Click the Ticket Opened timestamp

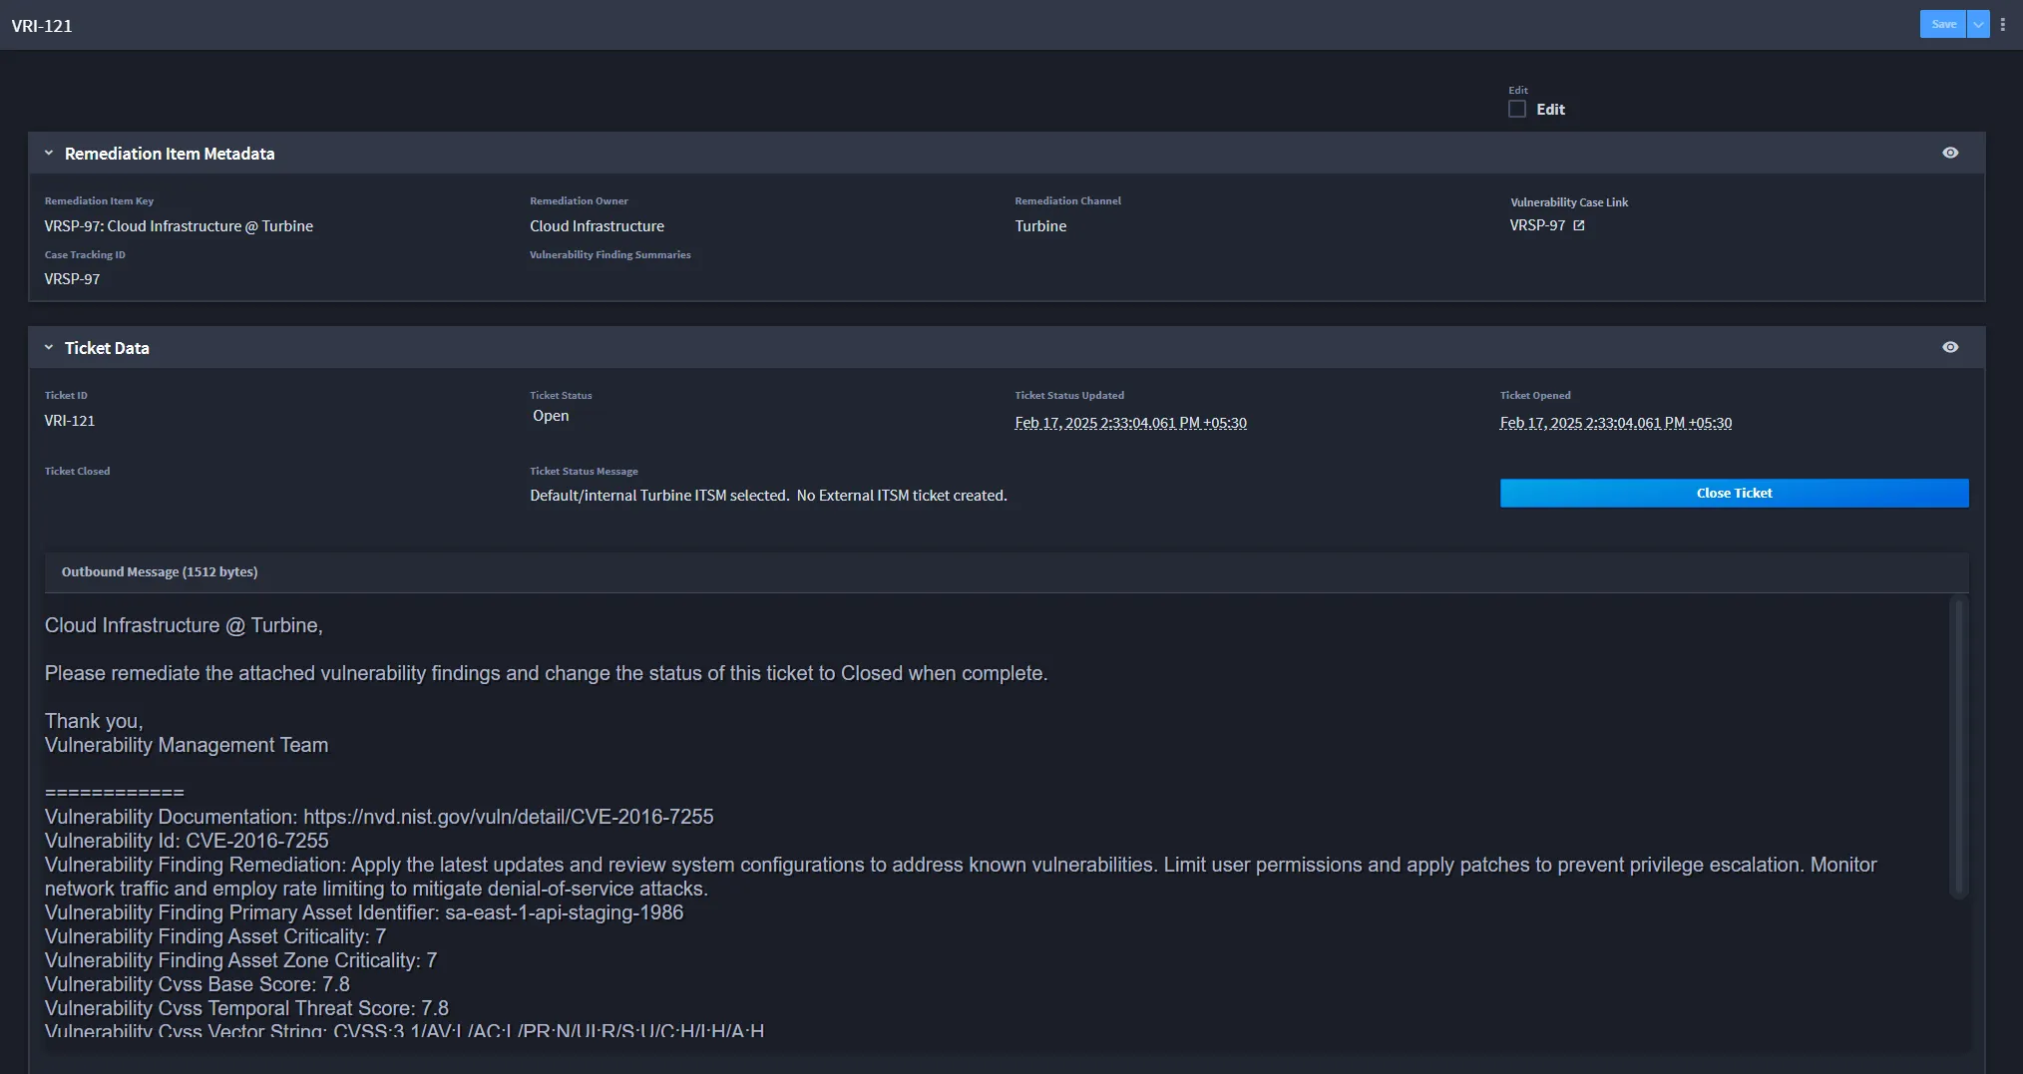1615,423
